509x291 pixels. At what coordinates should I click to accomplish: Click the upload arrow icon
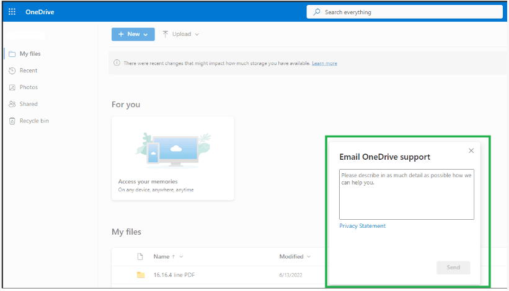(x=166, y=34)
